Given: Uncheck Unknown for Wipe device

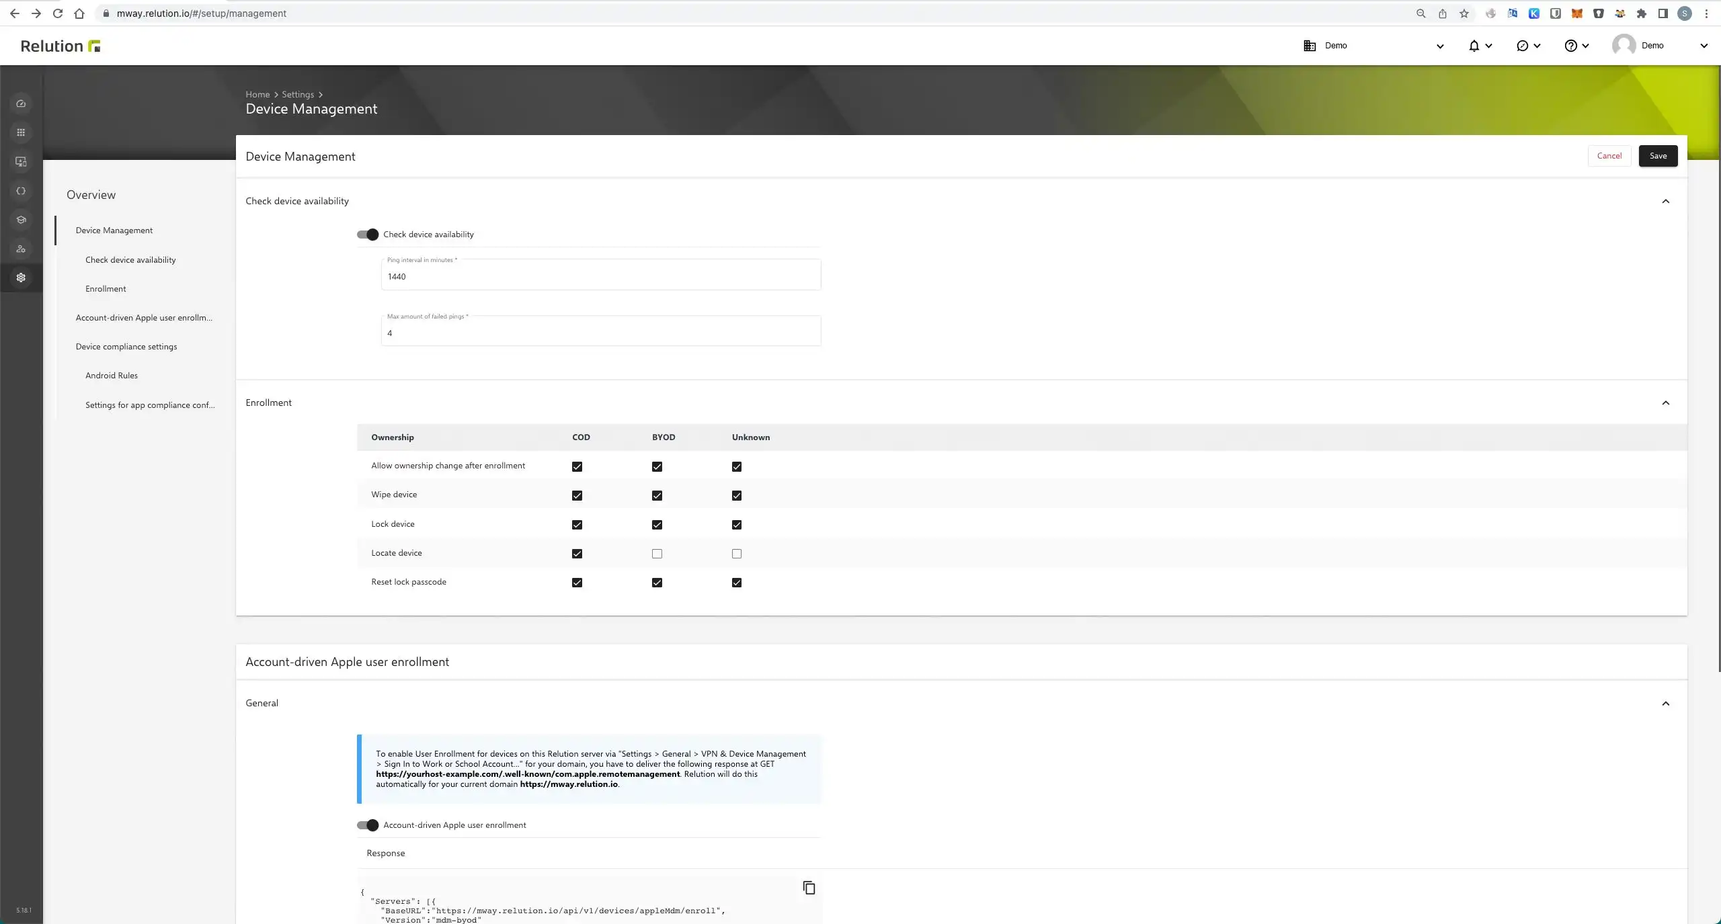Looking at the screenshot, I should click(737, 495).
